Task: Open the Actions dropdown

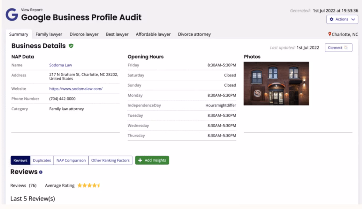Action: pos(342,19)
